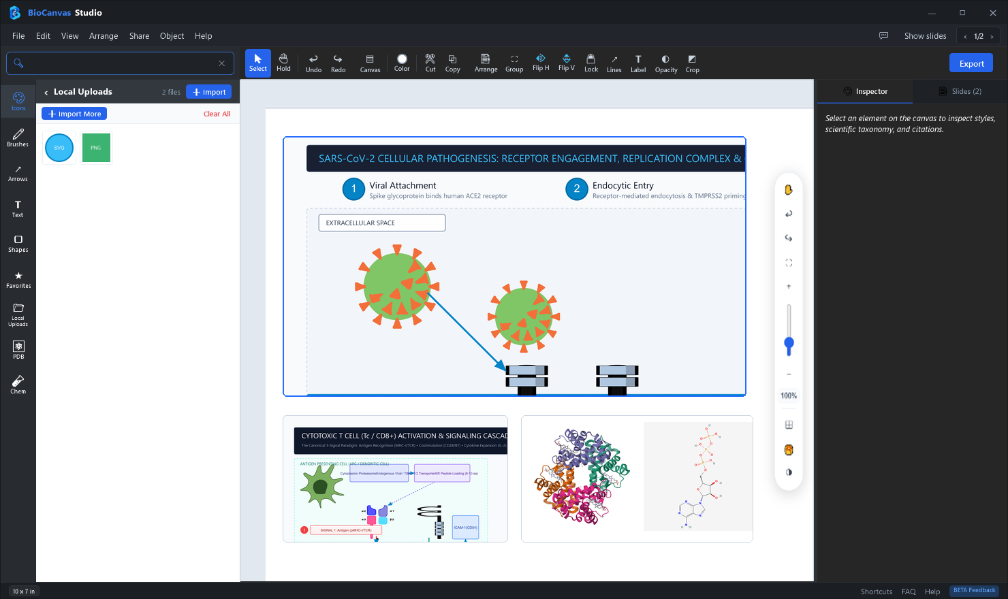Toggle the contrast icon in floating zoom bar
Image resolution: width=1008 pixels, height=599 pixels.
pos(789,472)
